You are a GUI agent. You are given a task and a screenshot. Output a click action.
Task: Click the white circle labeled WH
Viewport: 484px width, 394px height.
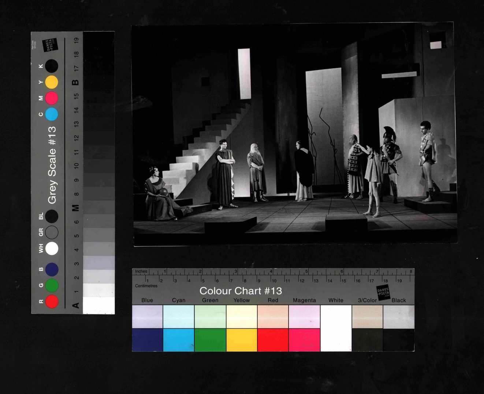[52, 248]
